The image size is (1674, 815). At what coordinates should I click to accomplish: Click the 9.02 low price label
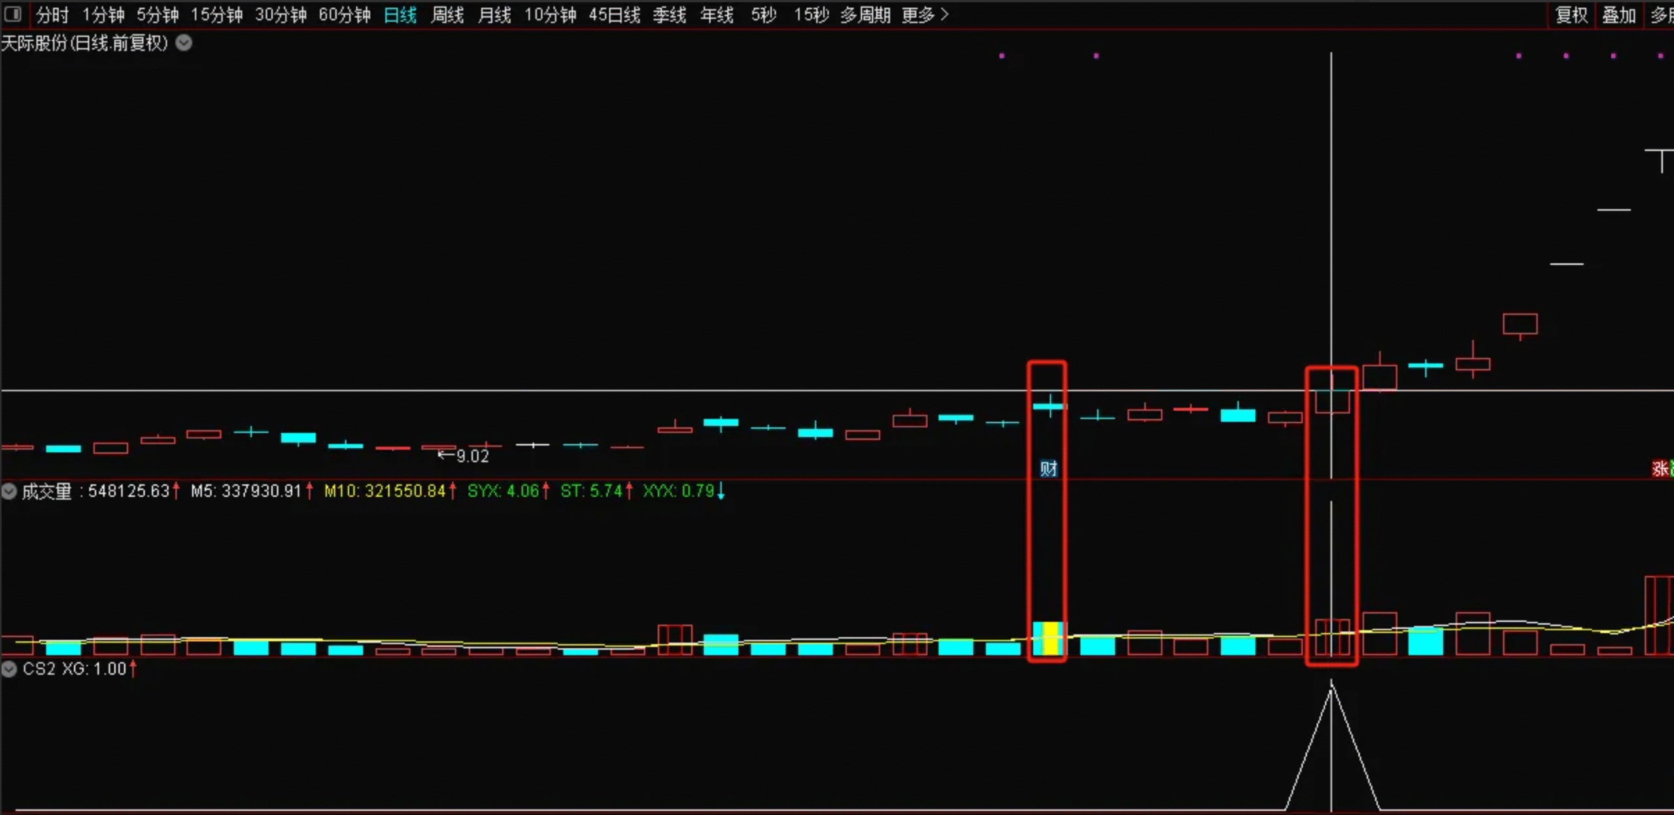[472, 456]
